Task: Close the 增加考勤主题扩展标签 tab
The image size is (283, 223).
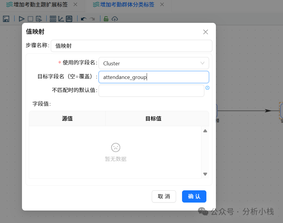Action: pyautogui.click(x=75, y=4)
